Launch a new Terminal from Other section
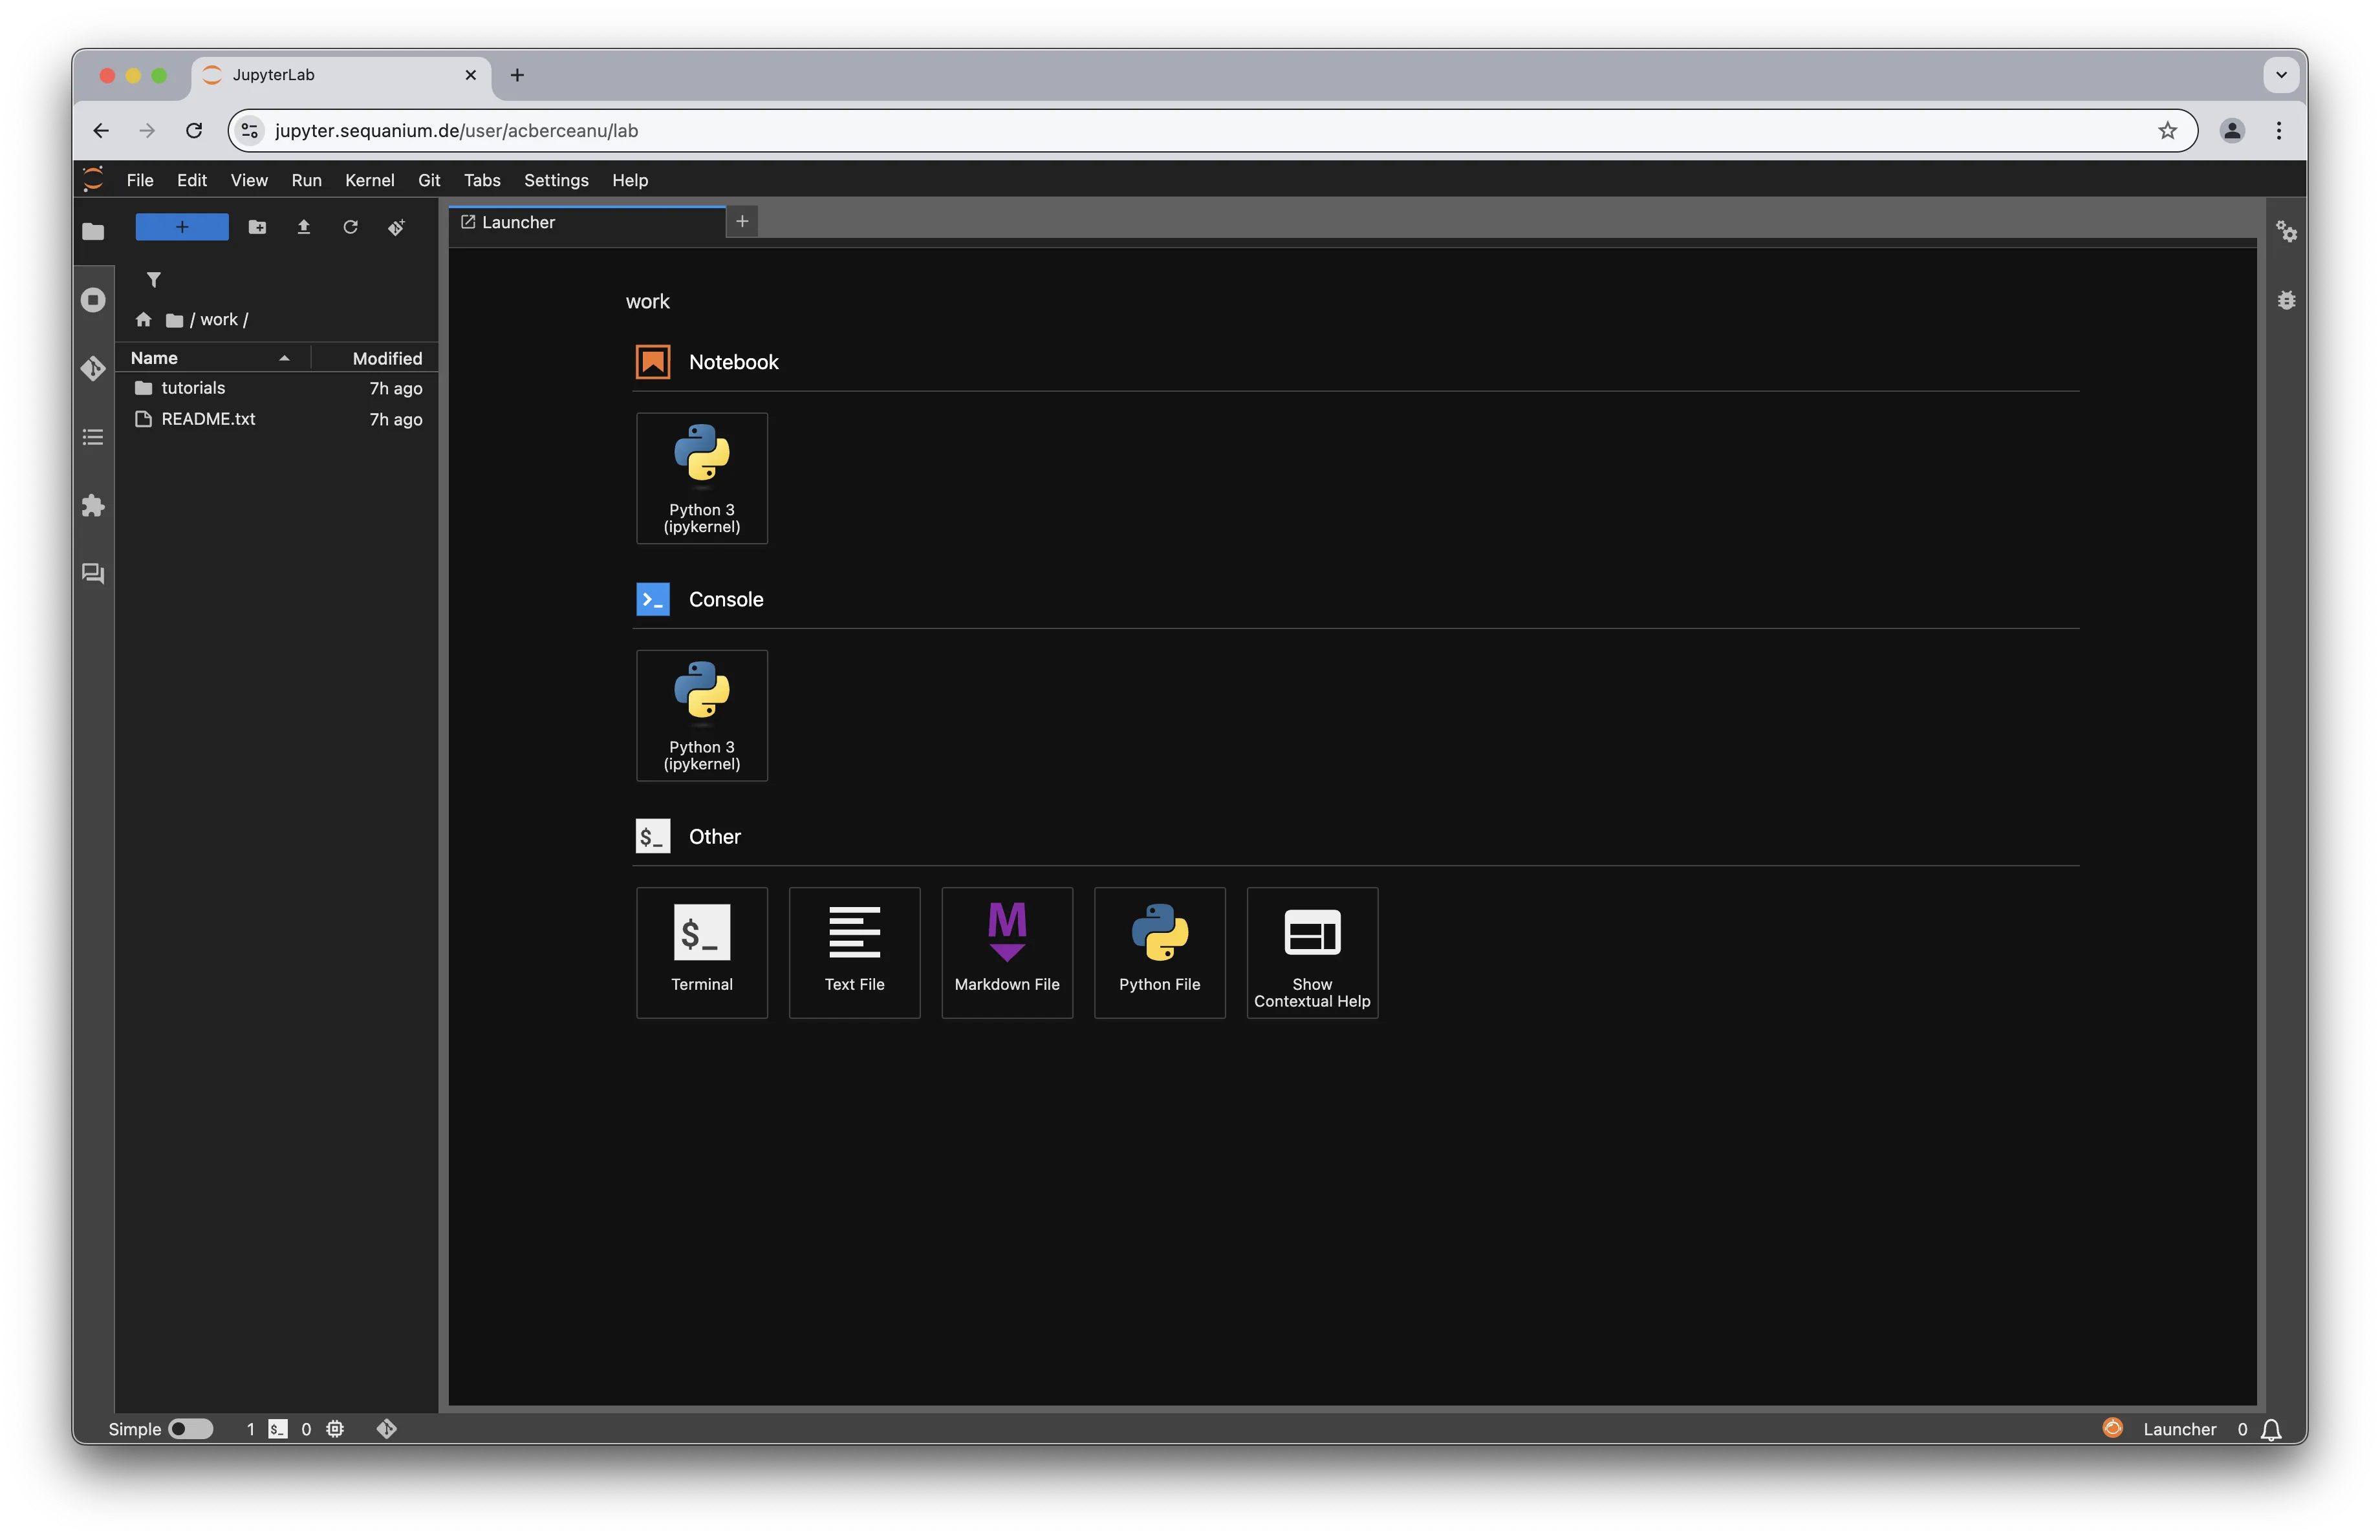The height and width of the screenshot is (1540, 2380). coord(702,952)
